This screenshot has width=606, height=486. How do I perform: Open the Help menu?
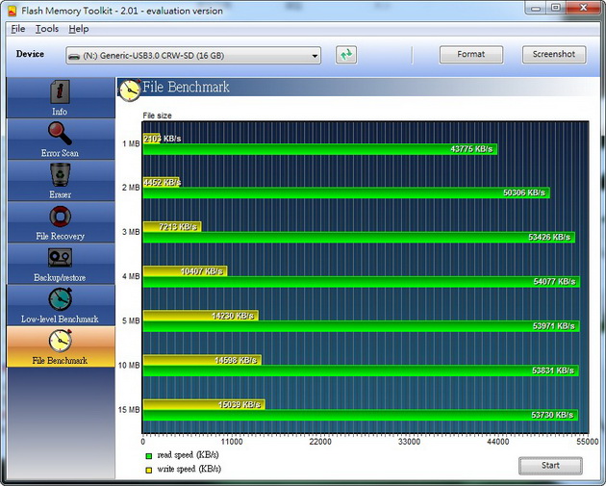click(78, 29)
